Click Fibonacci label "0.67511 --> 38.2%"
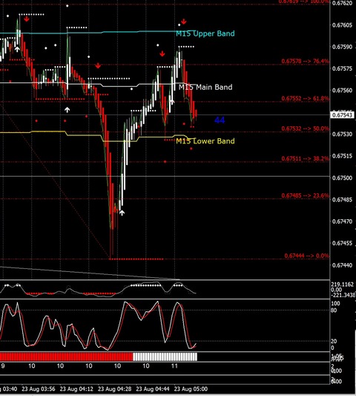The height and width of the screenshot is (396, 356). 305,158
